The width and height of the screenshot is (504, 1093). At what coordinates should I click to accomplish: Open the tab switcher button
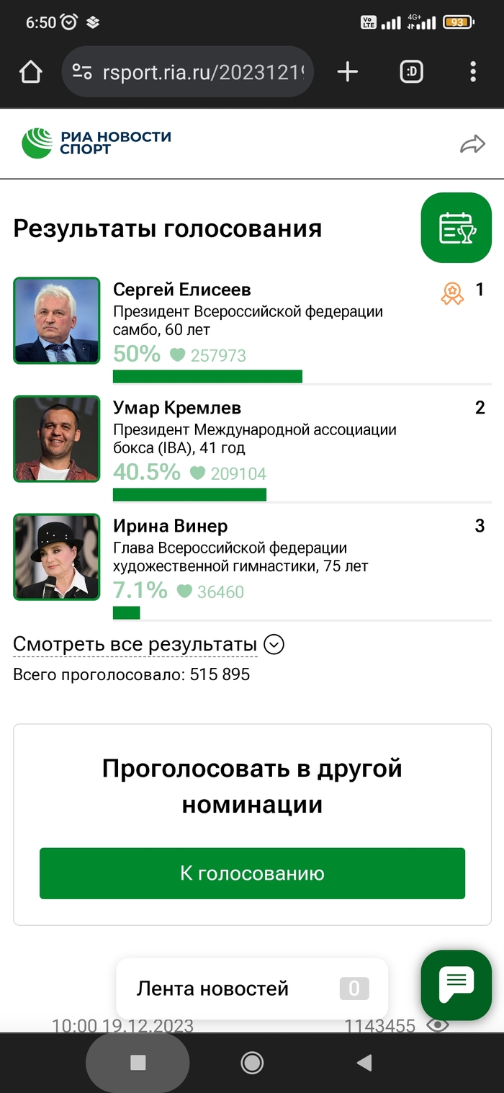(411, 72)
